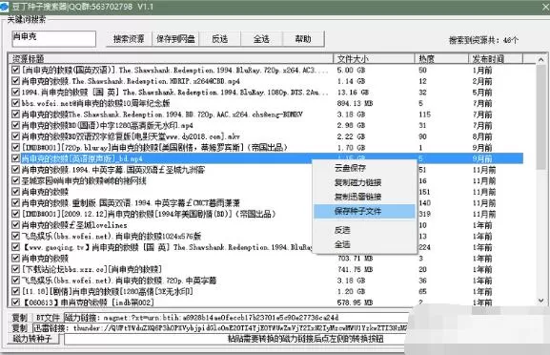The image size is (550, 355).
Task: Sort by 资源标题 column header
Action: click(171, 58)
